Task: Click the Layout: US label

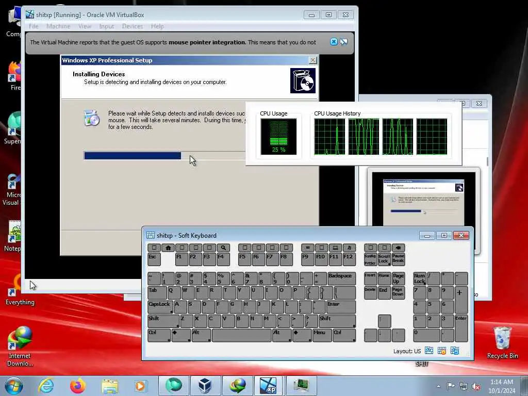Action: (x=407, y=351)
